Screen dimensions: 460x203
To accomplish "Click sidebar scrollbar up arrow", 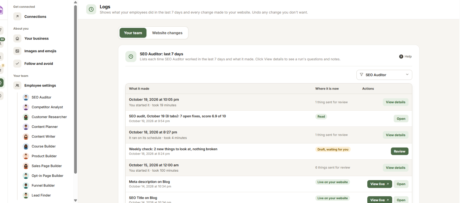I will (75, 2).
